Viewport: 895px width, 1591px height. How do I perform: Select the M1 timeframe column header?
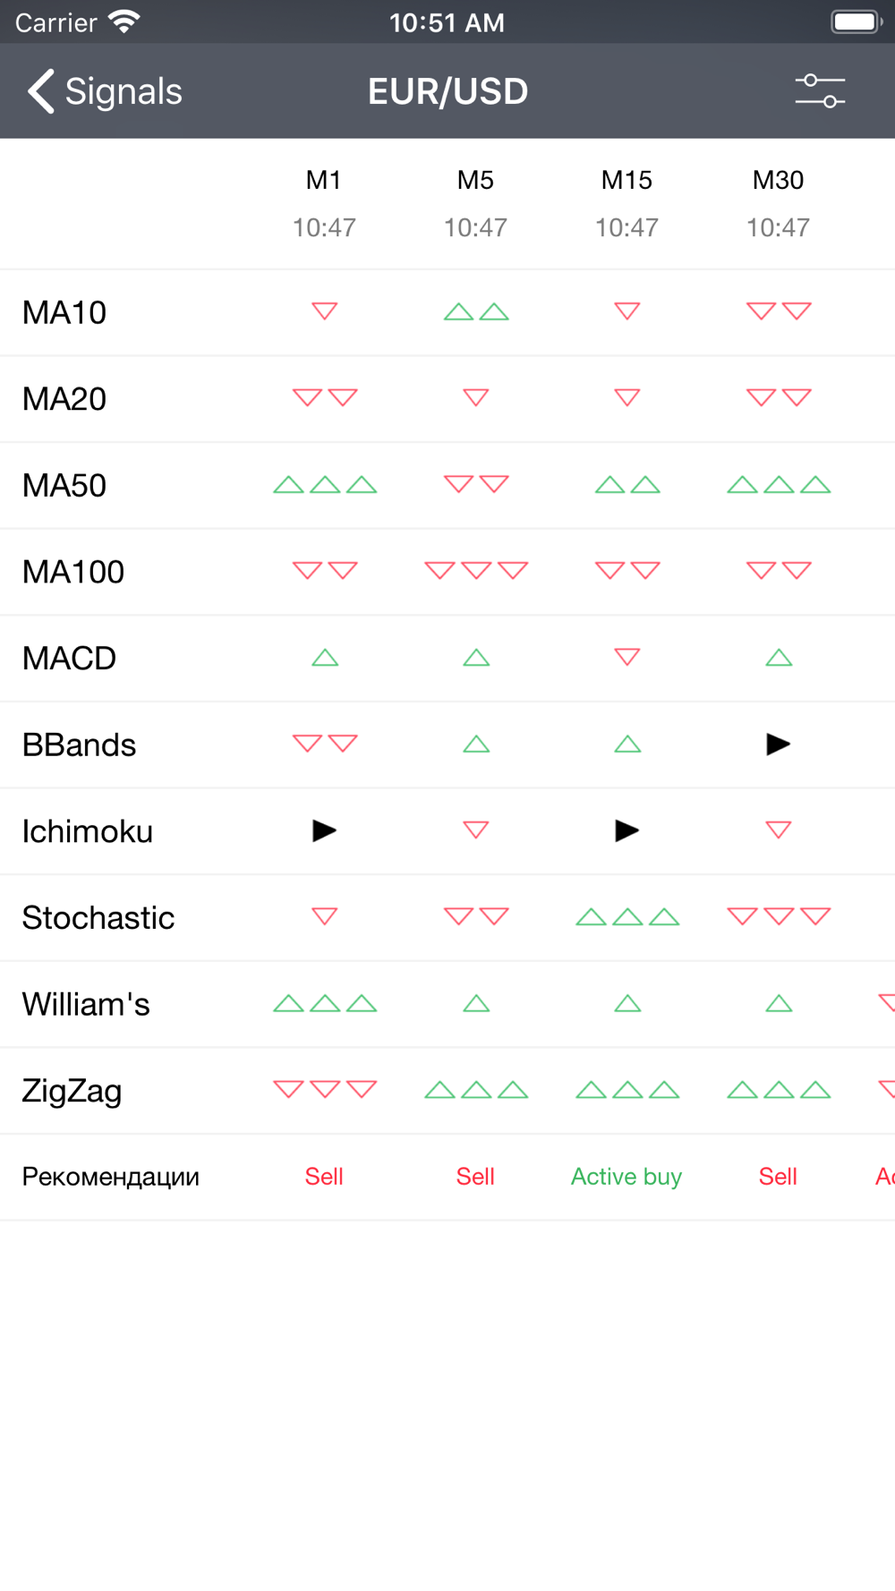click(x=324, y=180)
